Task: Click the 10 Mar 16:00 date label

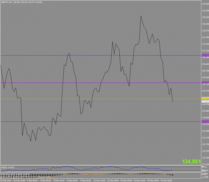Action: (x=99, y=180)
